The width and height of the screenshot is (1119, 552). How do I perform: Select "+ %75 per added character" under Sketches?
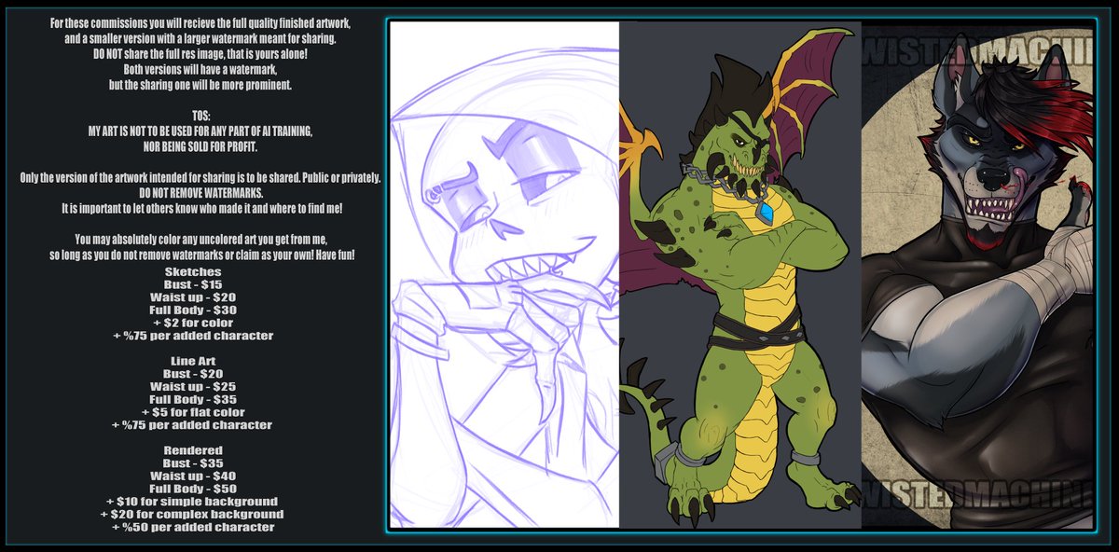coord(195,335)
